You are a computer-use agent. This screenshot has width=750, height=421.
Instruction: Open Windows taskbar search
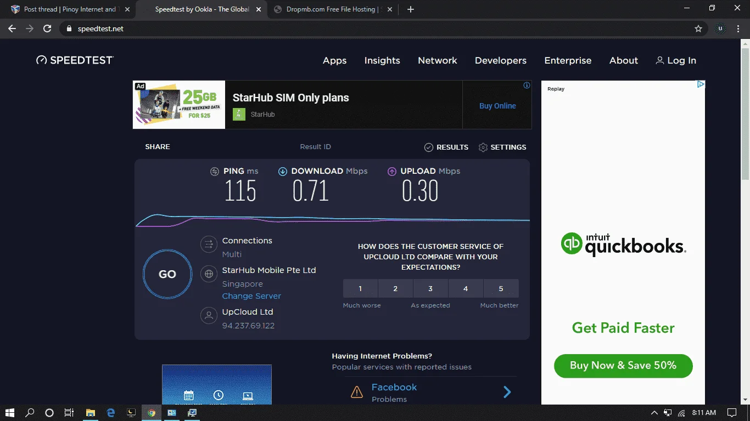(30, 413)
